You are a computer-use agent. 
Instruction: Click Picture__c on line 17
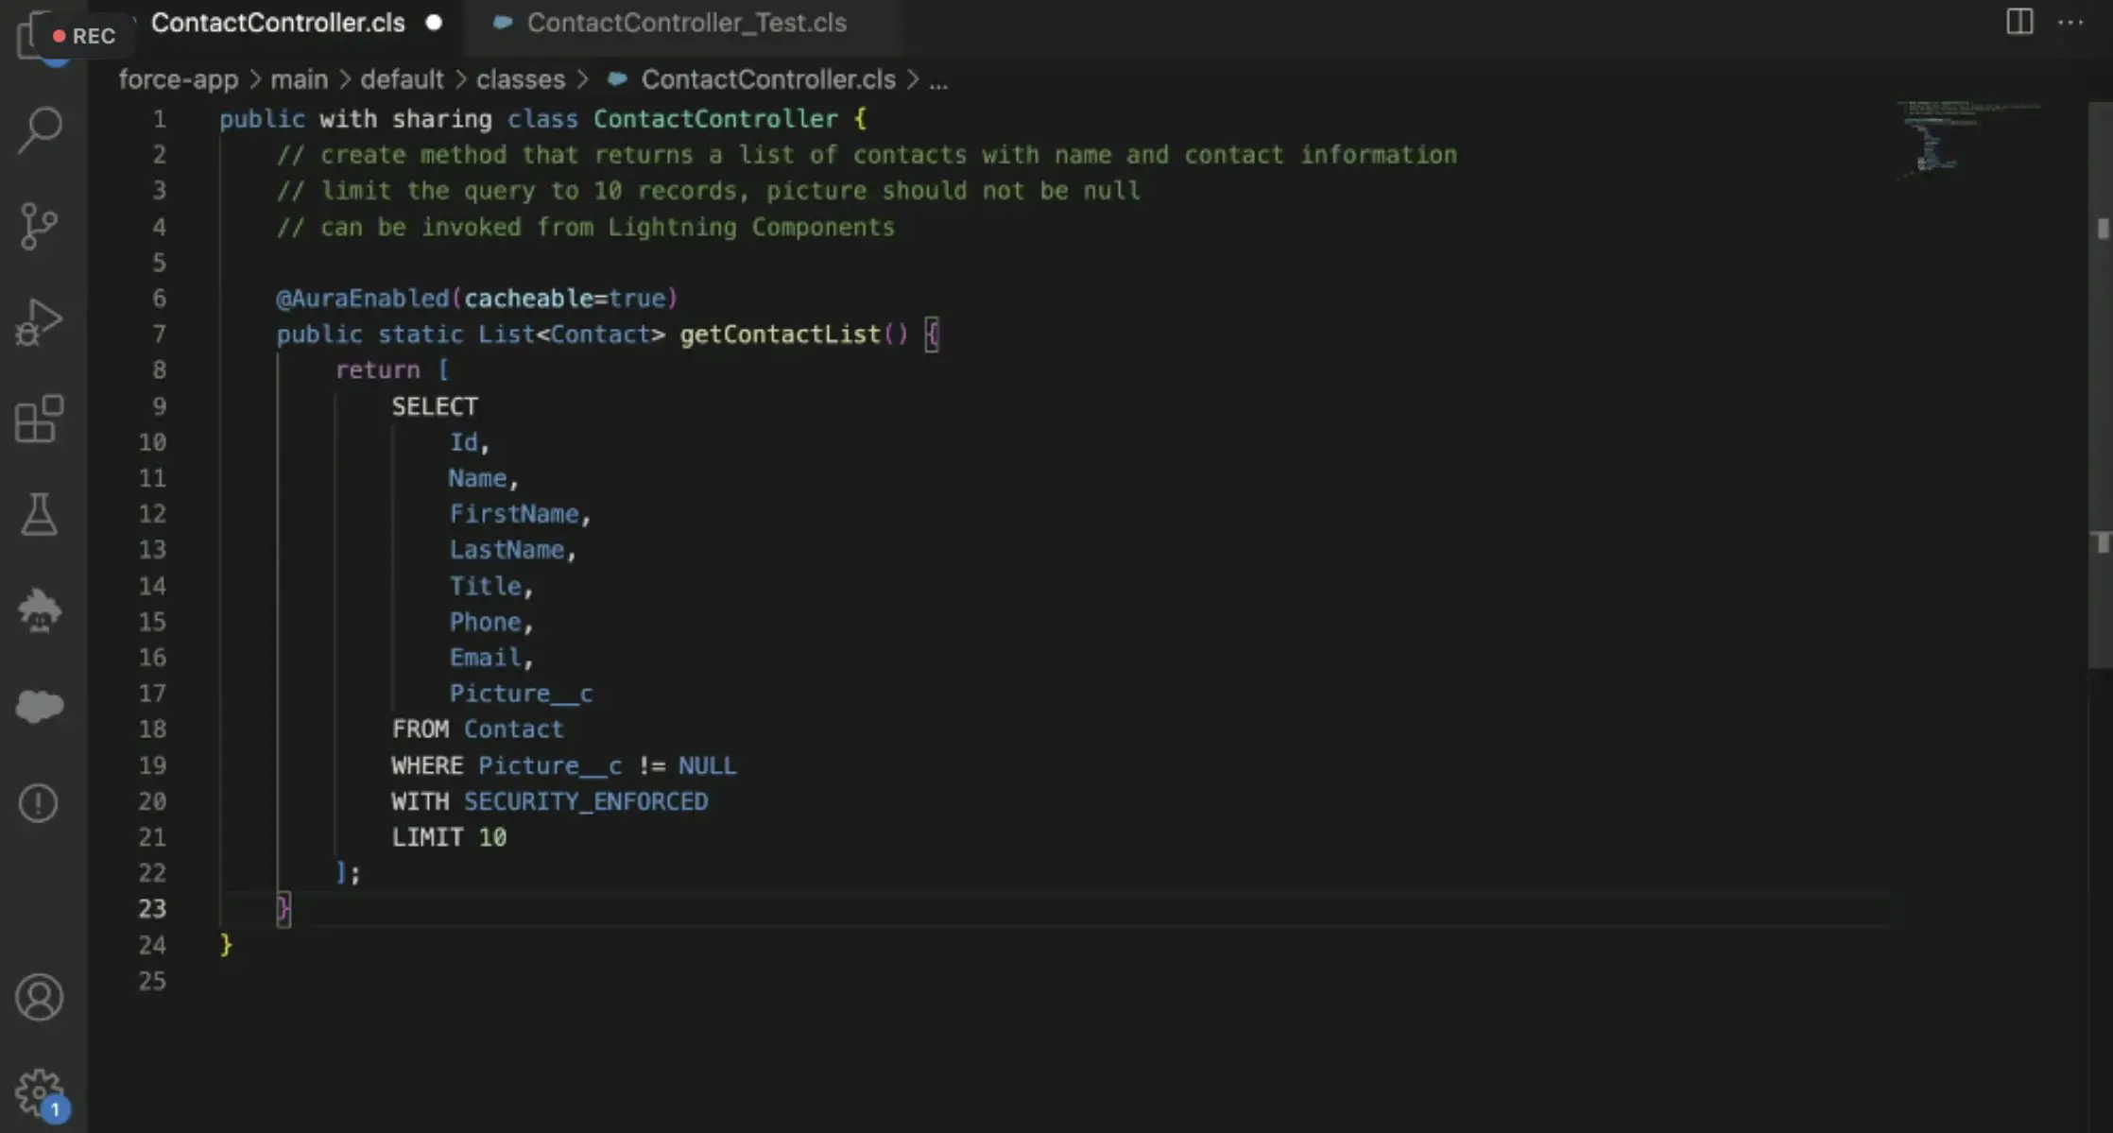click(x=521, y=694)
